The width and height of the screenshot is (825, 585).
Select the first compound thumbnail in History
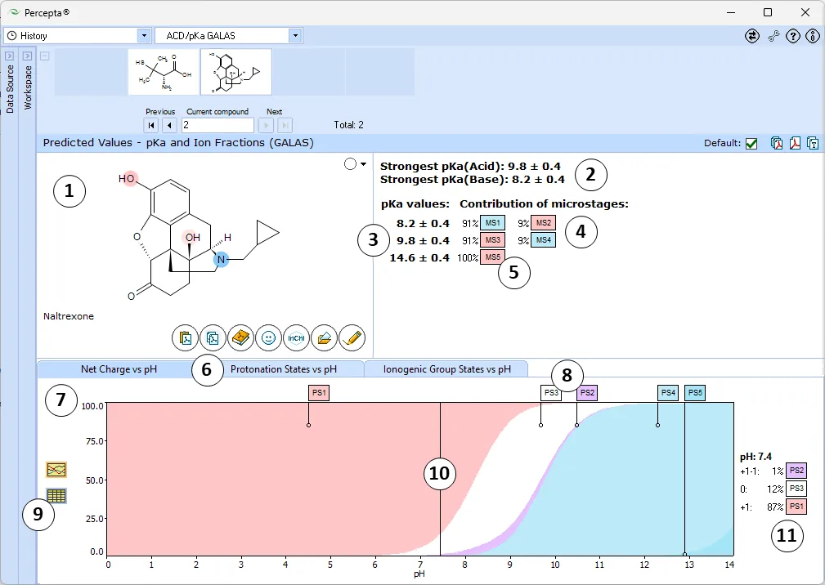click(164, 72)
